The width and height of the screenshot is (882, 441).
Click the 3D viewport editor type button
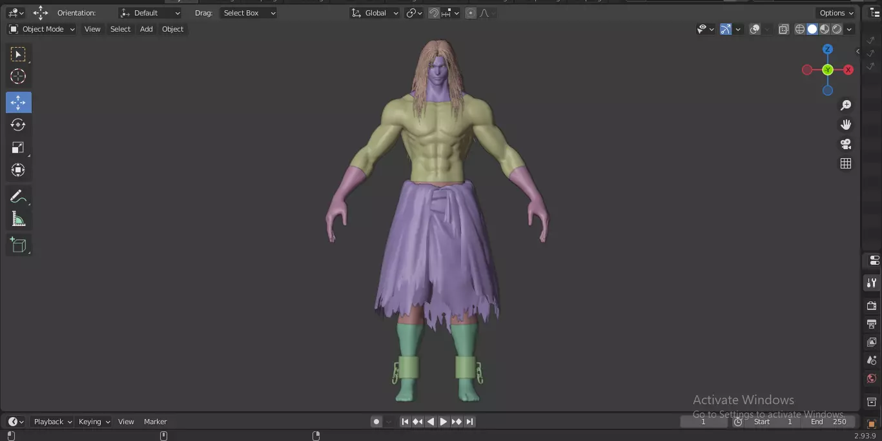[15, 13]
